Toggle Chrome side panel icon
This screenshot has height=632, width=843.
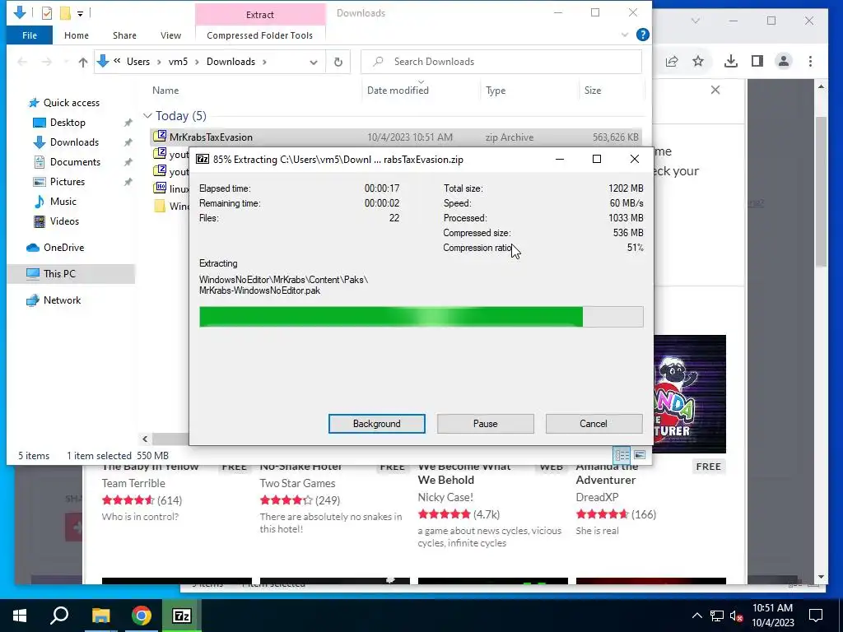(x=757, y=61)
